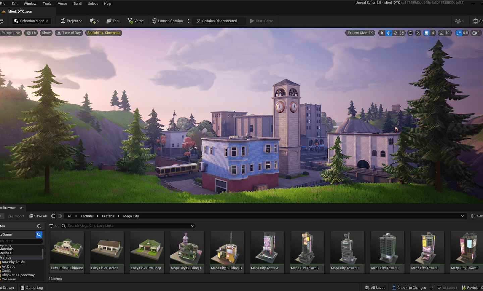The image size is (483, 291).
Task: Click Save All in Content Browser
Action: pos(38,216)
